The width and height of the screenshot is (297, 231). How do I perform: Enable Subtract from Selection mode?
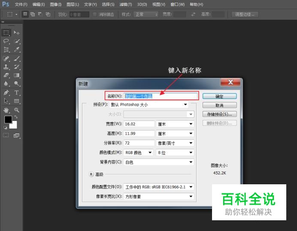[x=40, y=14]
